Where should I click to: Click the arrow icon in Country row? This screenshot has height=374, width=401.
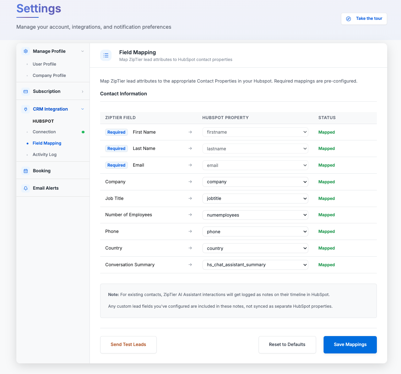190,248
